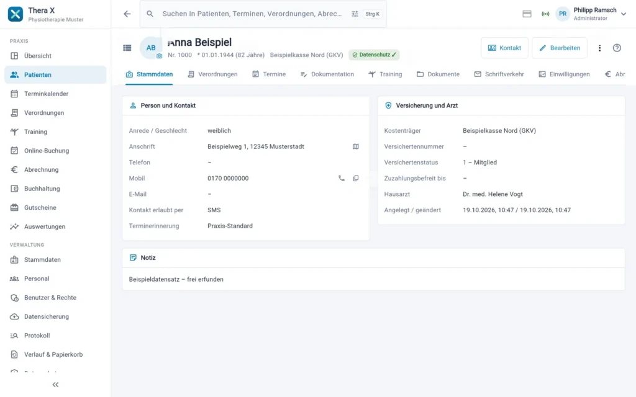Open Verlauf & Papierkorb in the sidebar
This screenshot has width=636, height=397.
pyautogui.click(x=55, y=355)
